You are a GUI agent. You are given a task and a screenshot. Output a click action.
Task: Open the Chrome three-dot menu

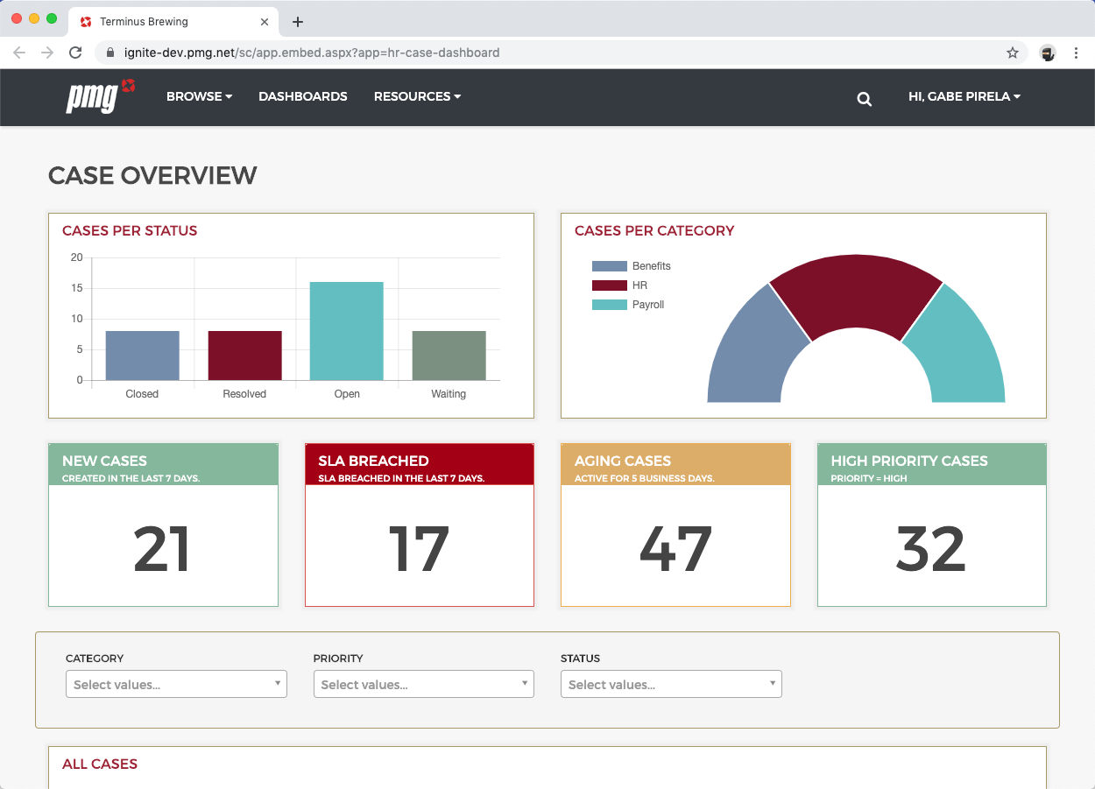pyautogui.click(x=1077, y=53)
